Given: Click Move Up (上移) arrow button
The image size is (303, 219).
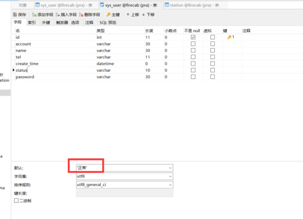Looking at the screenshot, I should coord(133,15).
